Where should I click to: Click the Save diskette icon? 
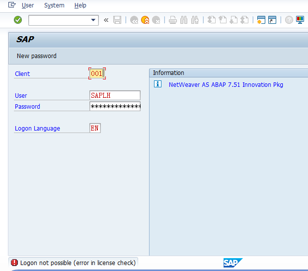[x=117, y=20]
